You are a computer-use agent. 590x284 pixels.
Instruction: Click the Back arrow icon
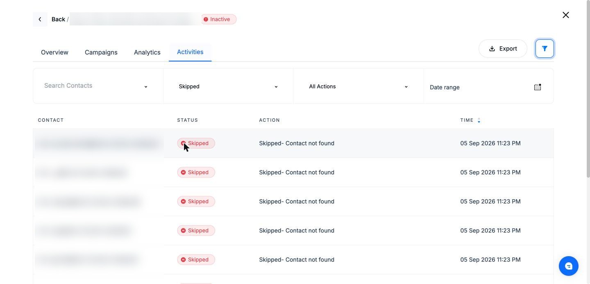[40, 19]
